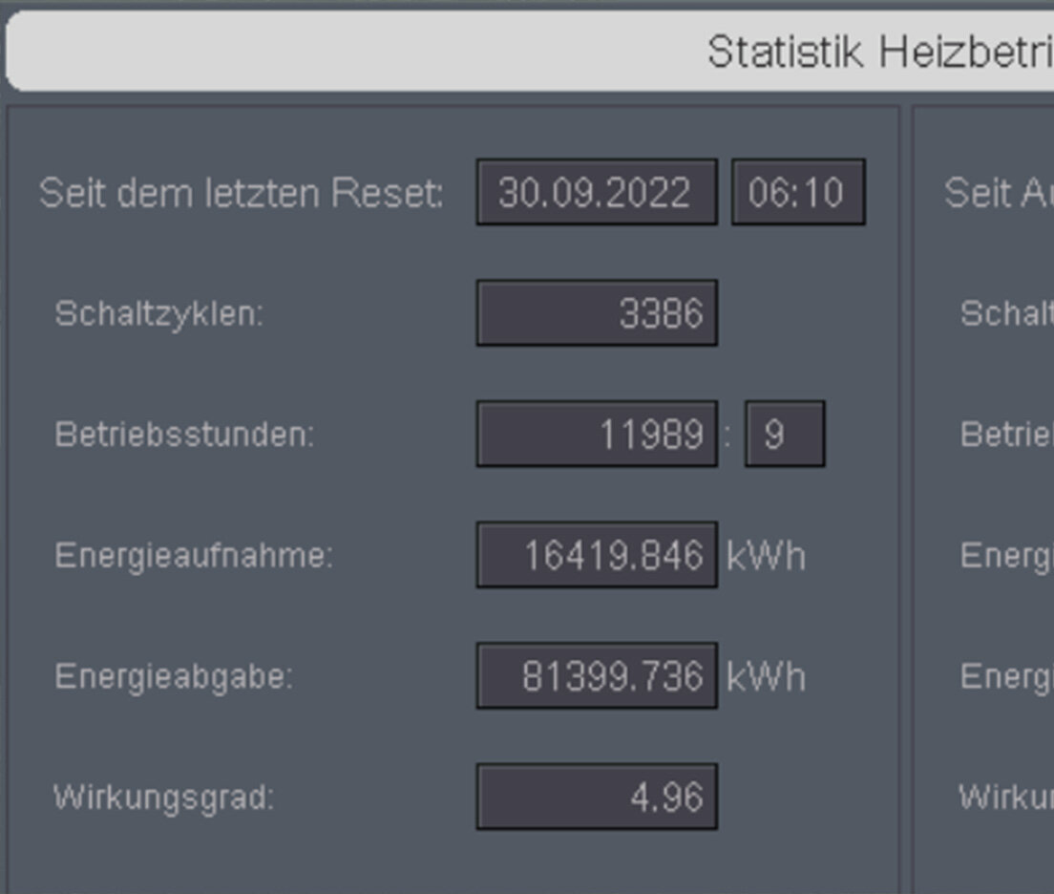Click the 'Wirkungsgrad:' label in left panel
The height and width of the screenshot is (894, 1054).
[x=163, y=797]
